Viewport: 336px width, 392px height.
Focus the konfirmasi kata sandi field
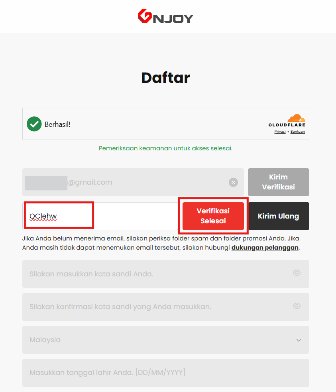(x=166, y=307)
